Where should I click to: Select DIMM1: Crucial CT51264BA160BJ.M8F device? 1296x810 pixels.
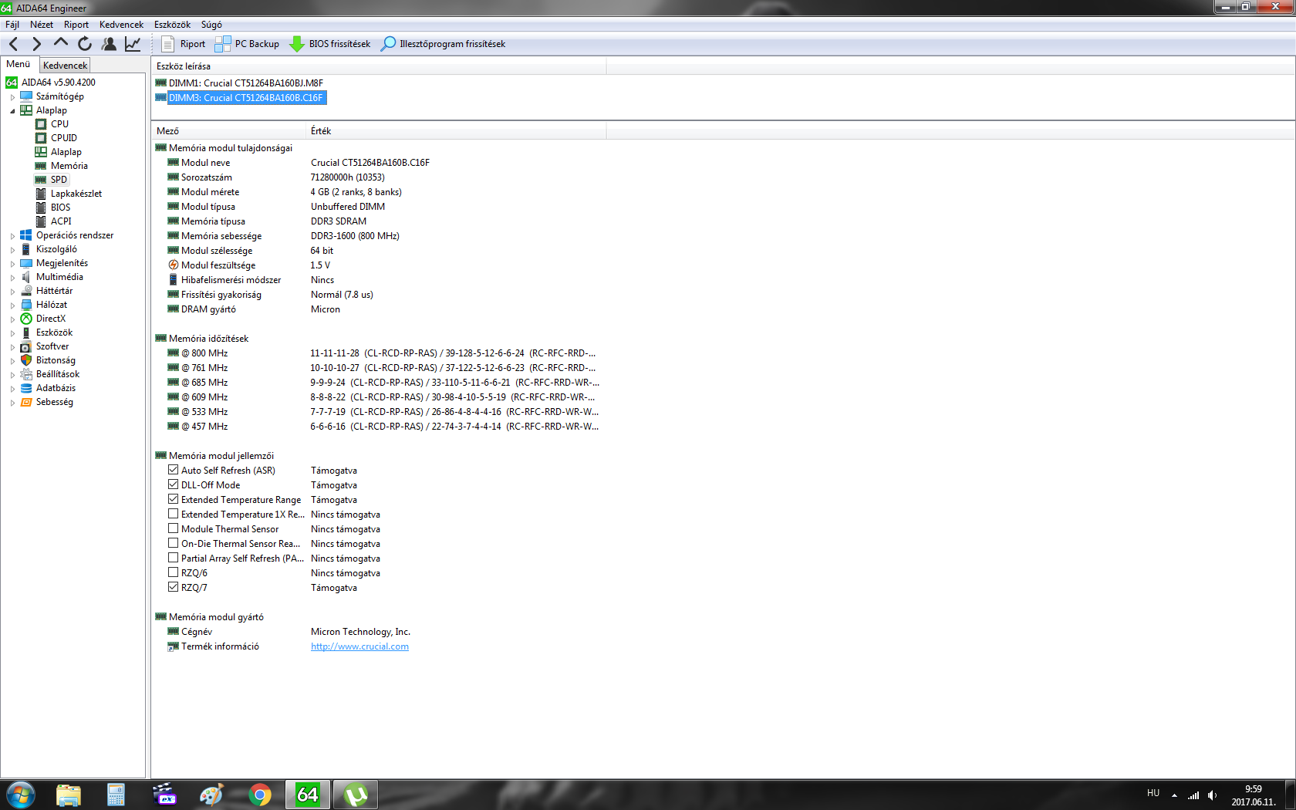coord(239,83)
